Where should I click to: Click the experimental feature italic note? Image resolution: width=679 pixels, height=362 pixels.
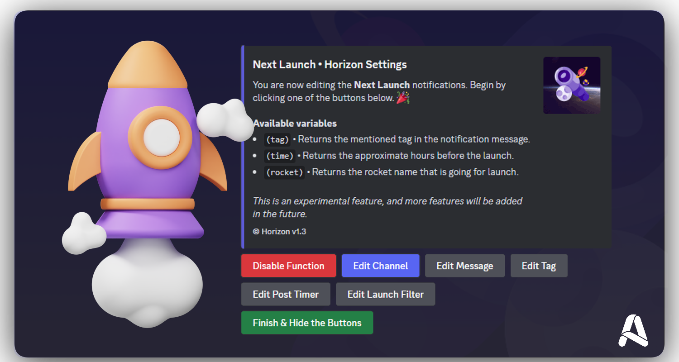pyautogui.click(x=387, y=207)
